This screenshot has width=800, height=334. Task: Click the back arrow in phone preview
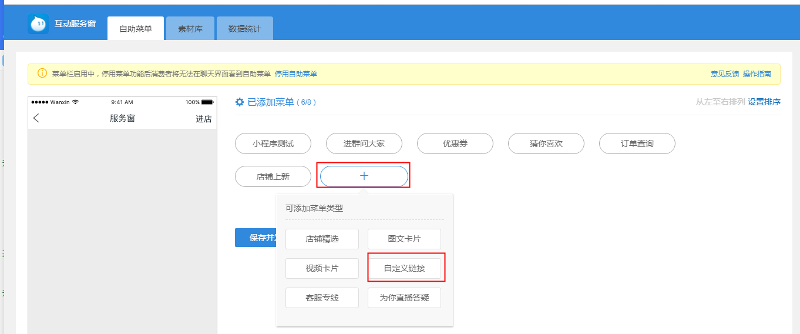[36, 118]
